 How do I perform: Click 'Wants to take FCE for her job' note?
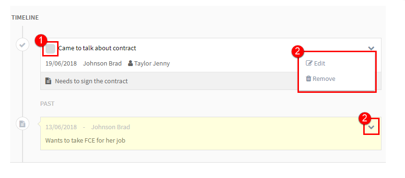point(85,141)
